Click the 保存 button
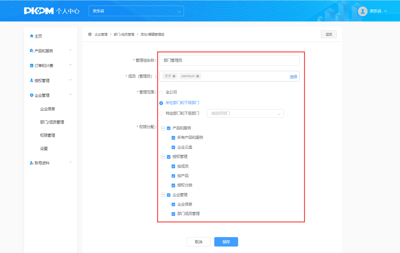Viewport: 400px width, 253px height. pos(226,242)
